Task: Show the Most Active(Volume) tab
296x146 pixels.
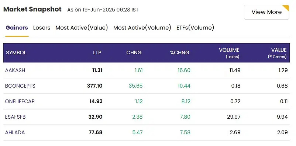Action: [142, 28]
